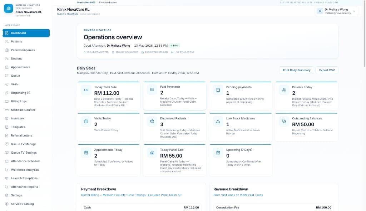Click the Consultation Fee RM 100.00 row
Viewport: 366px width, 211px height.
click(273, 207)
